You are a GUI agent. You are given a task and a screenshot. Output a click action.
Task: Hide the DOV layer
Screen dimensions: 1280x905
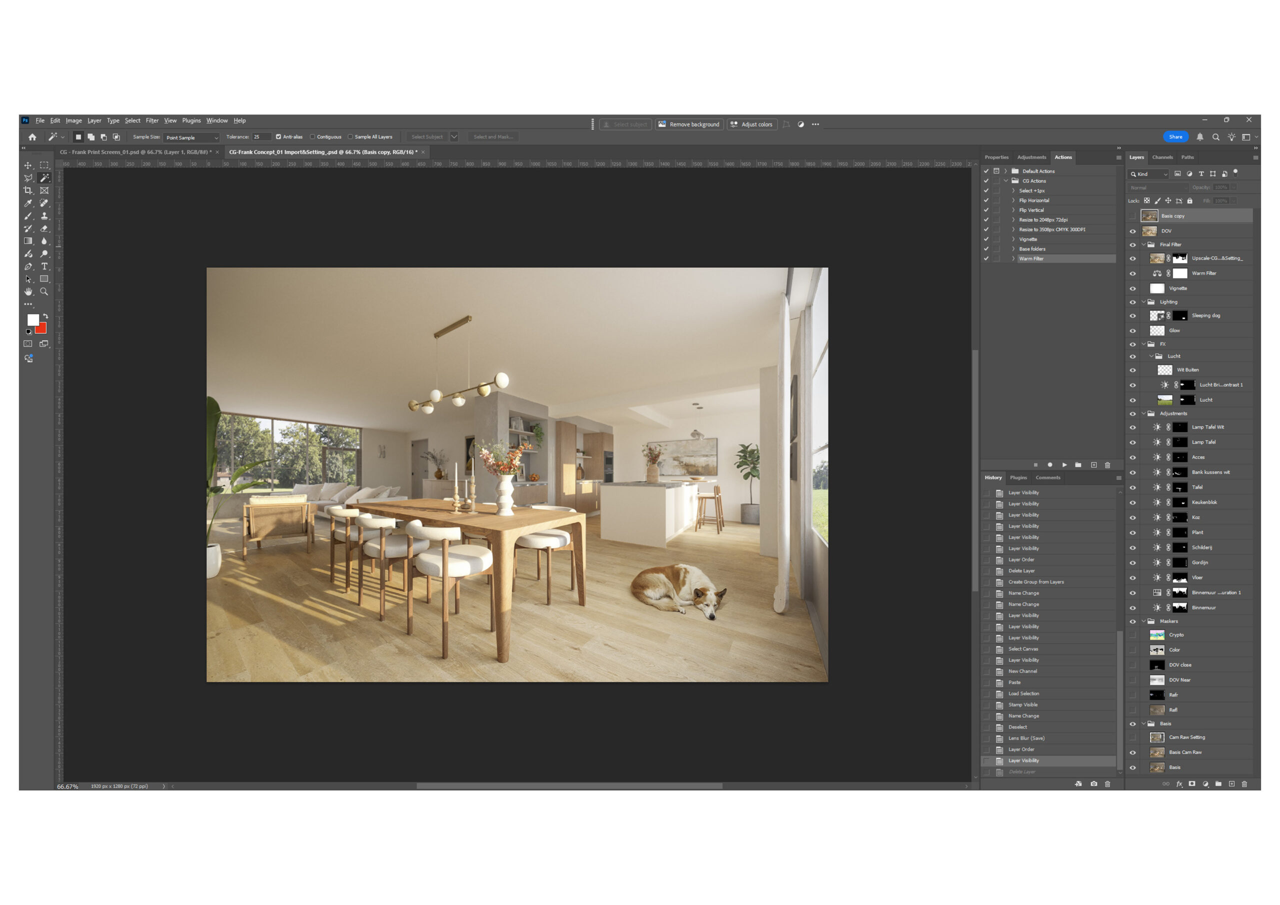click(1132, 231)
